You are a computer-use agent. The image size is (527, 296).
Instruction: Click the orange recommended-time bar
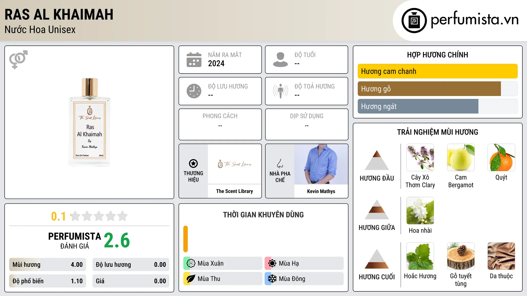(186, 239)
